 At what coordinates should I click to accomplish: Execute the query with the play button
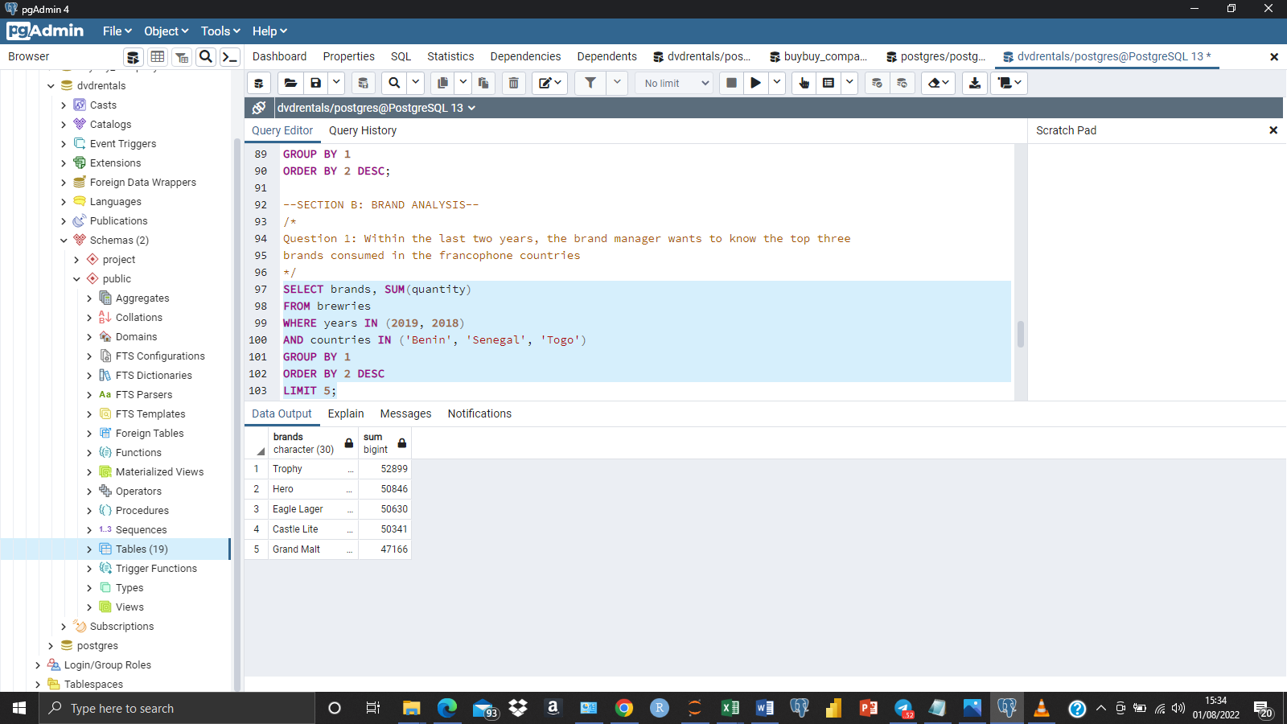coord(755,83)
